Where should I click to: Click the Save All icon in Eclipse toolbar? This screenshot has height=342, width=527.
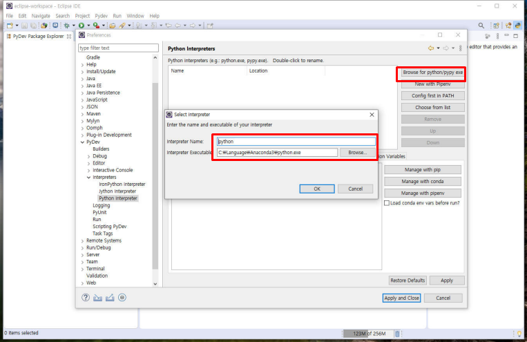(x=34, y=26)
